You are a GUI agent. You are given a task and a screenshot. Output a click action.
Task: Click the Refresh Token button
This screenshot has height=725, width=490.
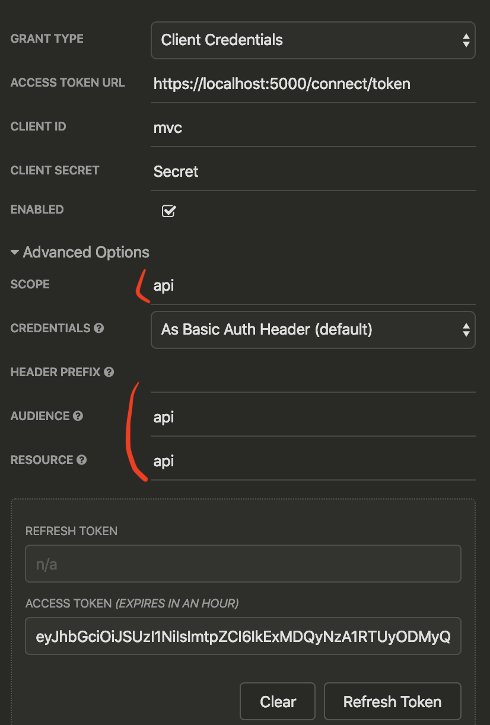392,702
